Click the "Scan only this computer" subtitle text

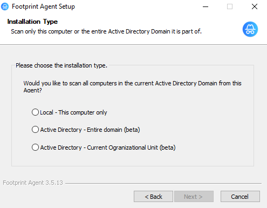106,31
